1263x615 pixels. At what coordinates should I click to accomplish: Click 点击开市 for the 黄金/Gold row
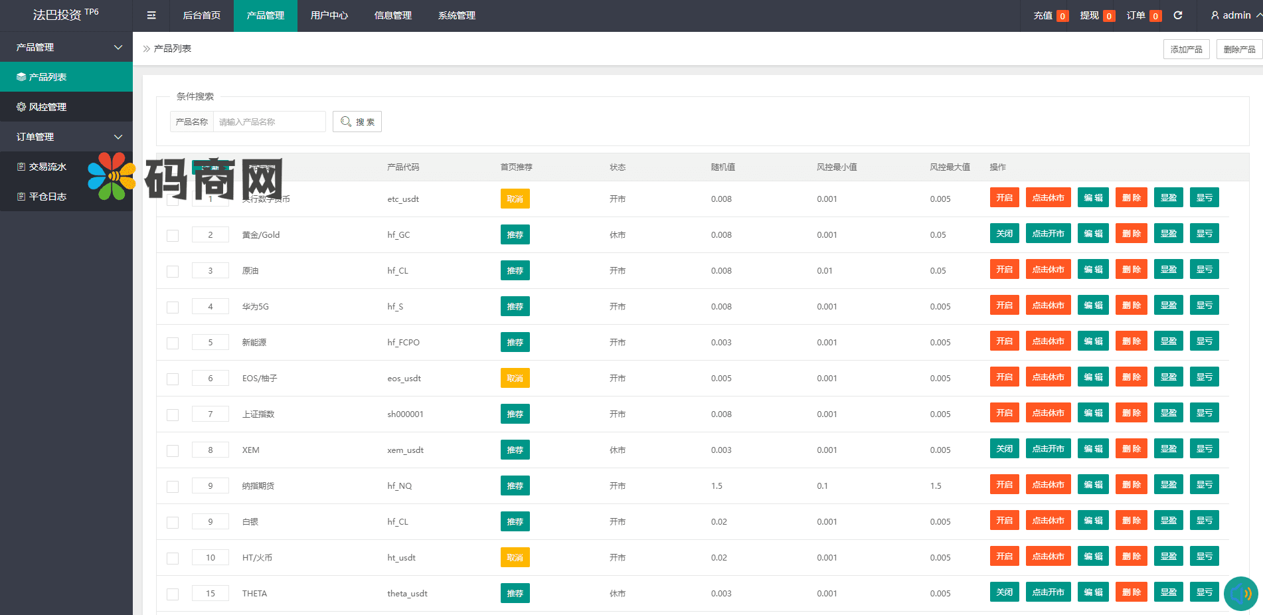coord(1048,234)
